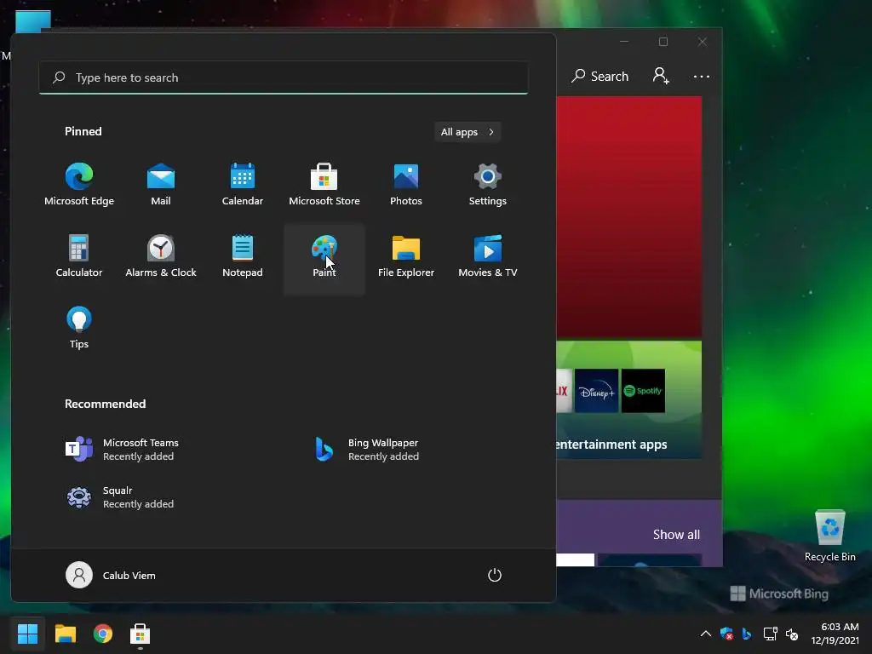Click the Windows Start button on taskbar
This screenshot has height=654, width=872.
[x=27, y=634]
